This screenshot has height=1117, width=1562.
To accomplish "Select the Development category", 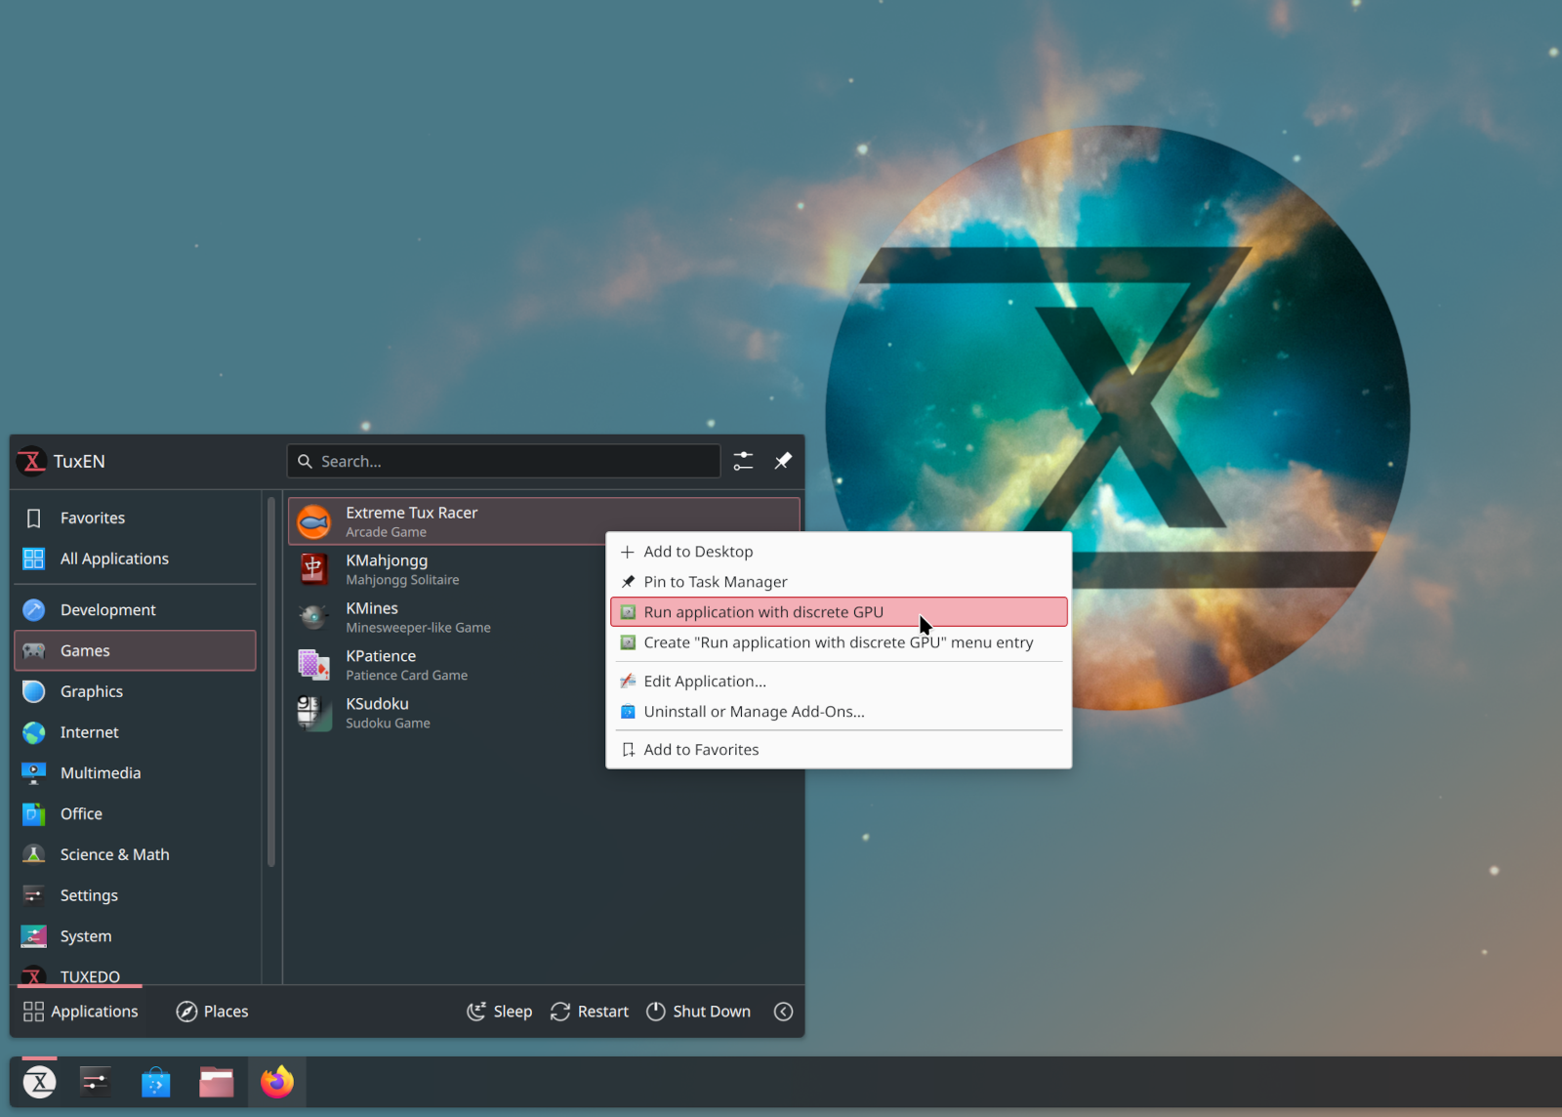I will tap(135, 609).
